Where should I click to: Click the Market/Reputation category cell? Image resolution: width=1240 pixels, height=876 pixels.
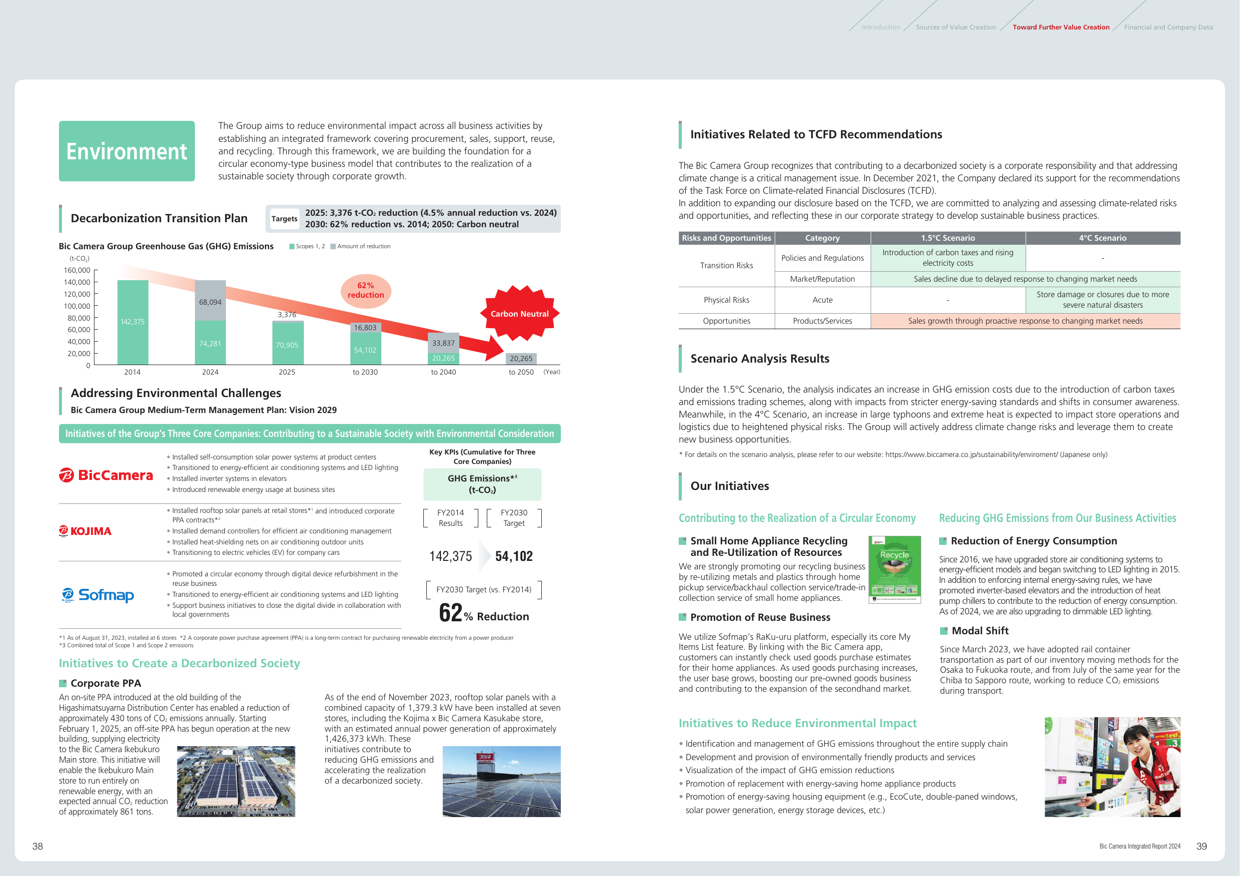pyautogui.click(x=823, y=279)
